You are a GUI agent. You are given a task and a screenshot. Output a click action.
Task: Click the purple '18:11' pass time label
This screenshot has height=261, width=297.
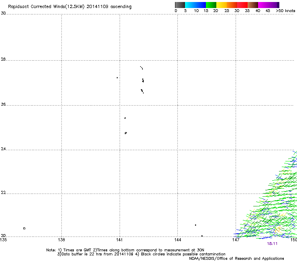(272, 244)
